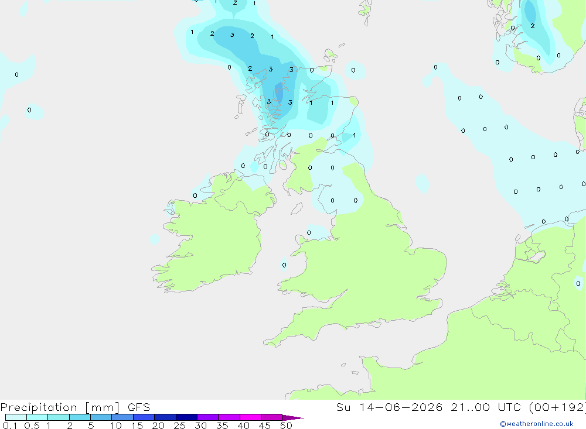
Task: Click the '21..00 UTC' time text
Action: click(x=486, y=407)
